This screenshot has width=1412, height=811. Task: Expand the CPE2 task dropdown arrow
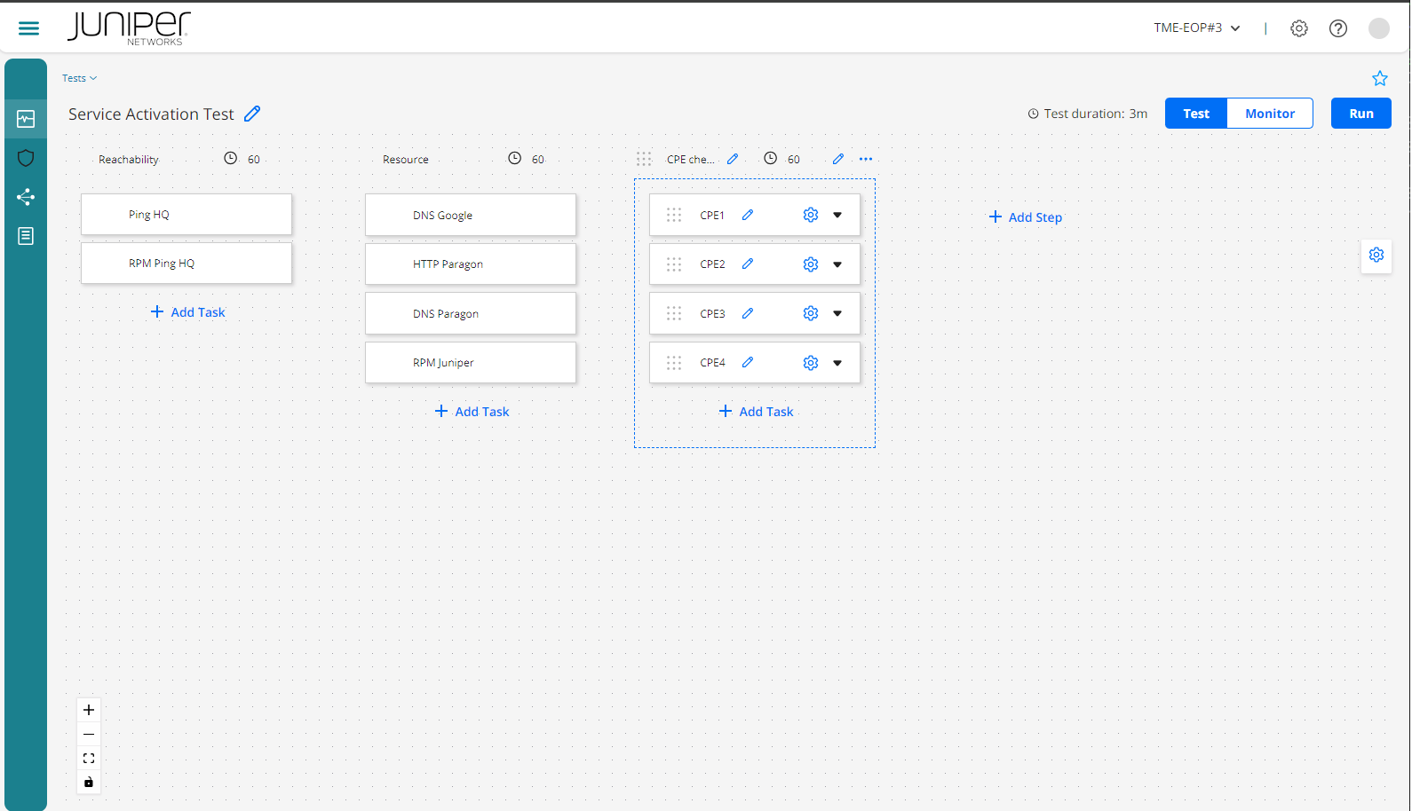pos(837,264)
